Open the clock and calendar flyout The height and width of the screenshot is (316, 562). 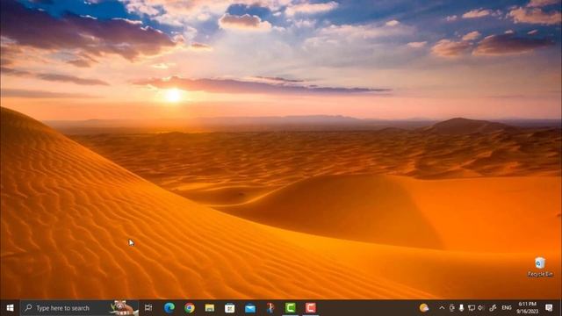pos(527,308)
